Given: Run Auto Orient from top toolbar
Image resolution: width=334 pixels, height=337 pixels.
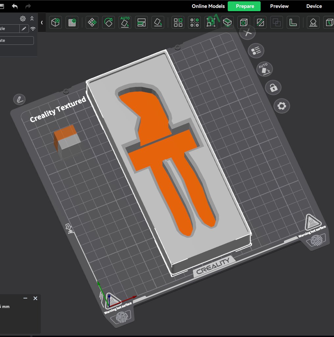Looking at the screenshot, I should [125, 22].
